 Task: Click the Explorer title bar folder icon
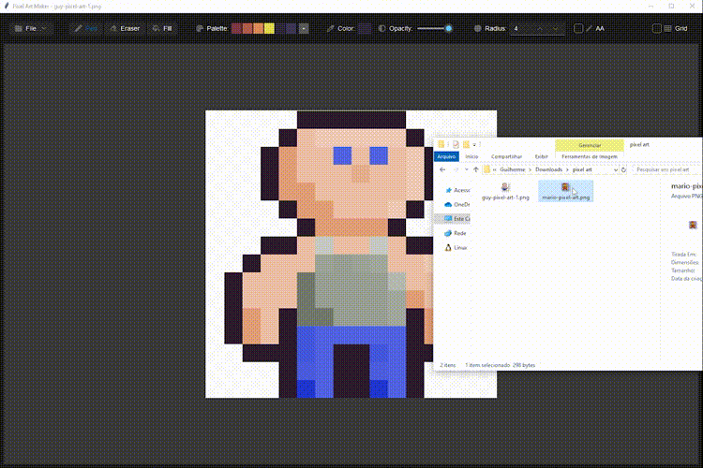click(x=441, y=144)
